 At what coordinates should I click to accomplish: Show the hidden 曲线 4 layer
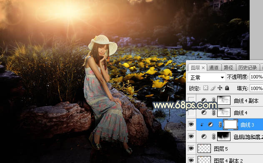click(191, 113)
